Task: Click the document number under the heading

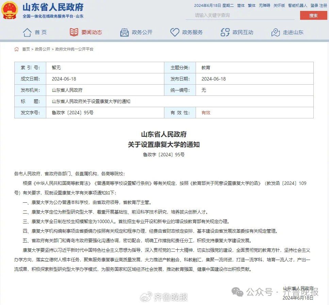Action: coord(164,155)
